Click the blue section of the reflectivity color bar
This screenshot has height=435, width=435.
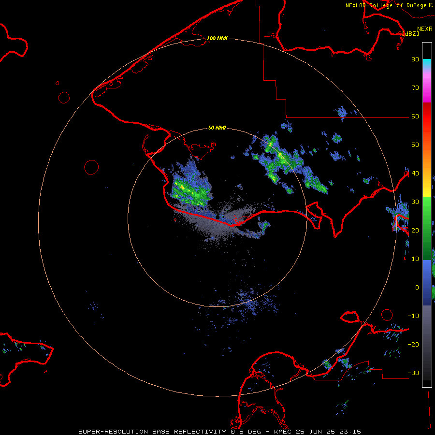427,282
